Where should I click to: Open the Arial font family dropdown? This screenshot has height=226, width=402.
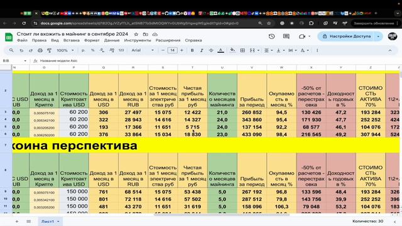pyautogui.click(x=143, y=50)
